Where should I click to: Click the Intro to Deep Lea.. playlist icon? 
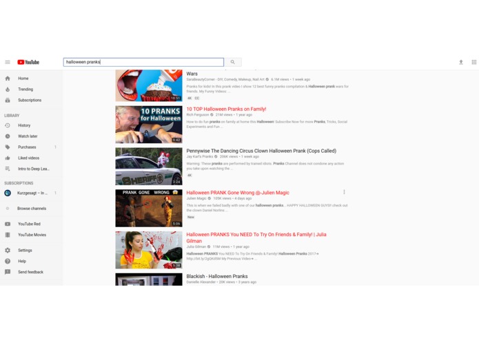click(8, 169)
